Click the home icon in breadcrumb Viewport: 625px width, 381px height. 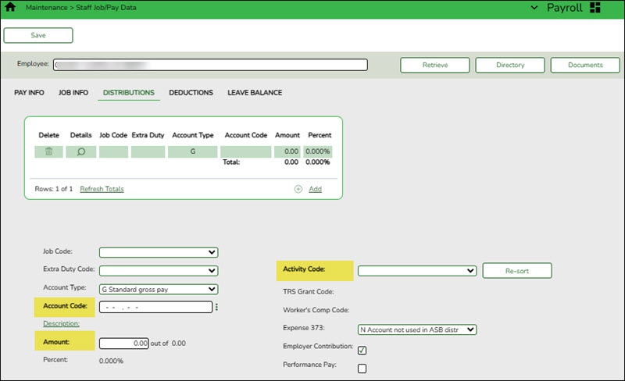tap(11, 7)
